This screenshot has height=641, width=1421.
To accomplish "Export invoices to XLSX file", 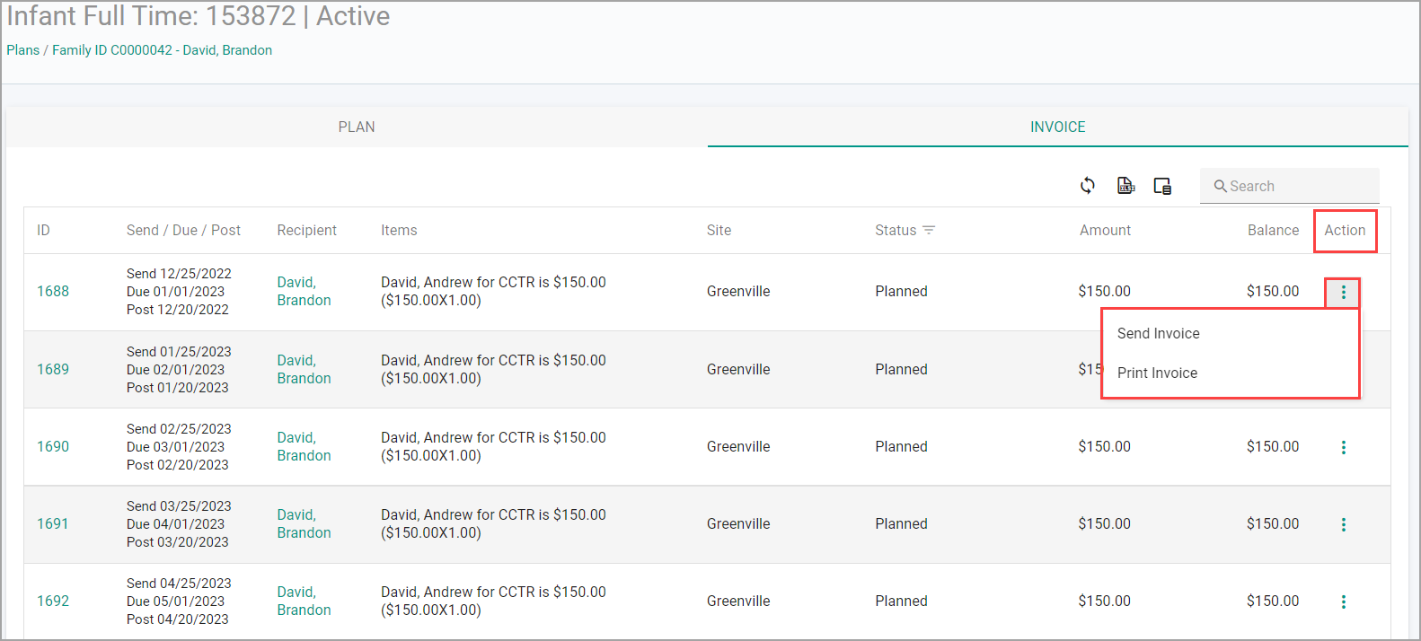I will click(1125, 186).
